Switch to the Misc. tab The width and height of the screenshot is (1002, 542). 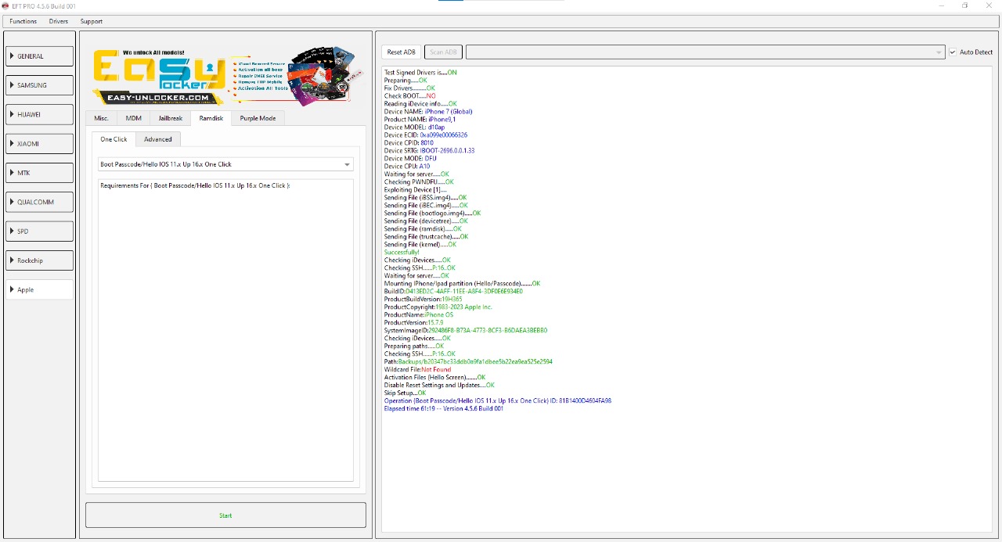pyautogui.click(x=102, y=118)
